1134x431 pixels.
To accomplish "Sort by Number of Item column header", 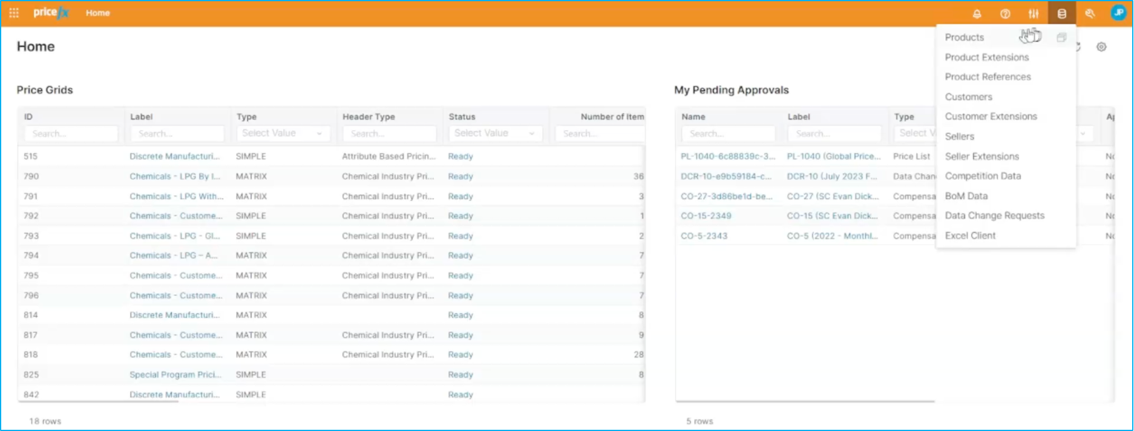I will click(x=612, y=117).
